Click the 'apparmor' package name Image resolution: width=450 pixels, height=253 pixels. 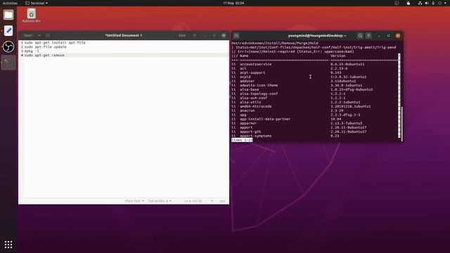(x=248, y=123)
